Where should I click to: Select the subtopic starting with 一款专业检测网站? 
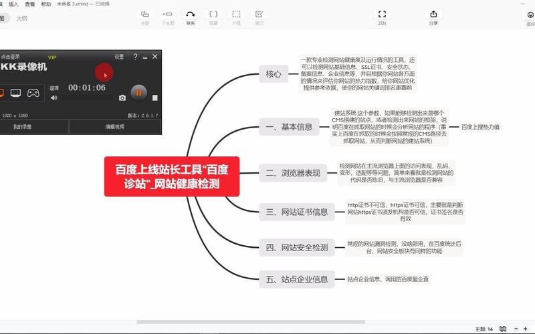(358, 74)
